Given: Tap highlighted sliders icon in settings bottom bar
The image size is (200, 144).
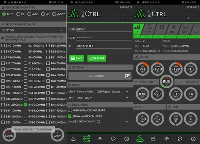Looking at the screenshot, I should (86, 139).
